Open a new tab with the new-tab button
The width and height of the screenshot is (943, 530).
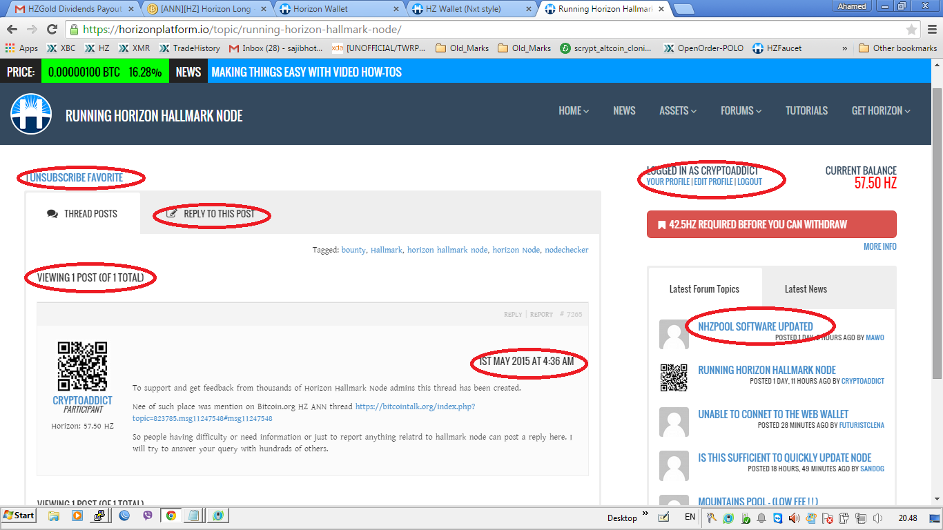683,9
